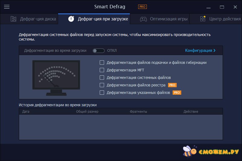Check Дефрагментация файлов реестра checkbox

[x=102, y=85]
